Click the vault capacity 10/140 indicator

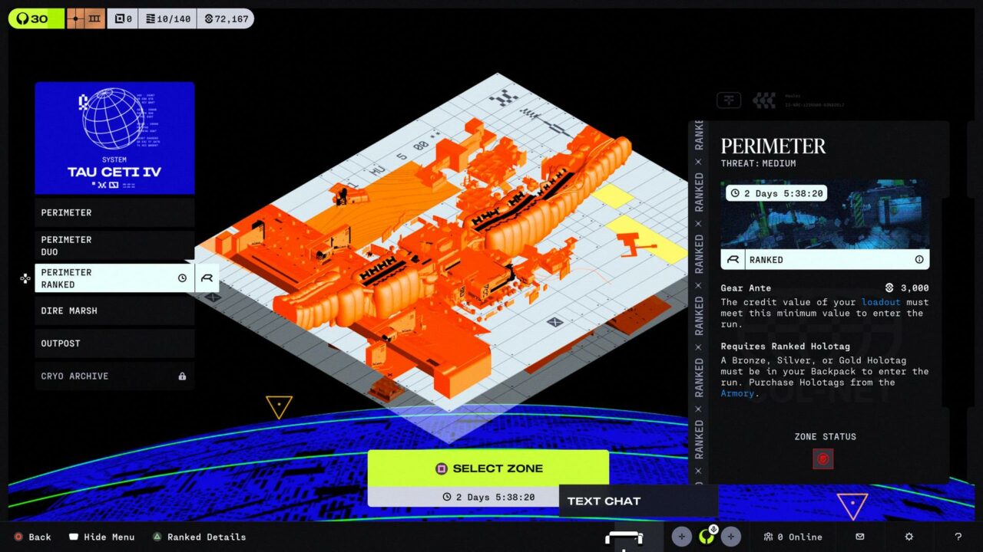coord(167,18)
